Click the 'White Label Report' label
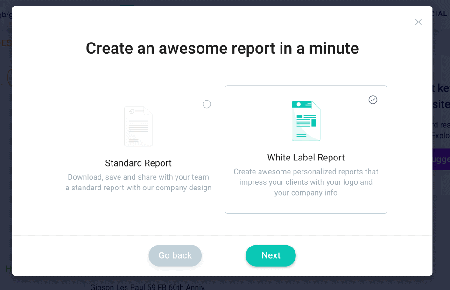The image size is (450, 290). coord(306,158)
